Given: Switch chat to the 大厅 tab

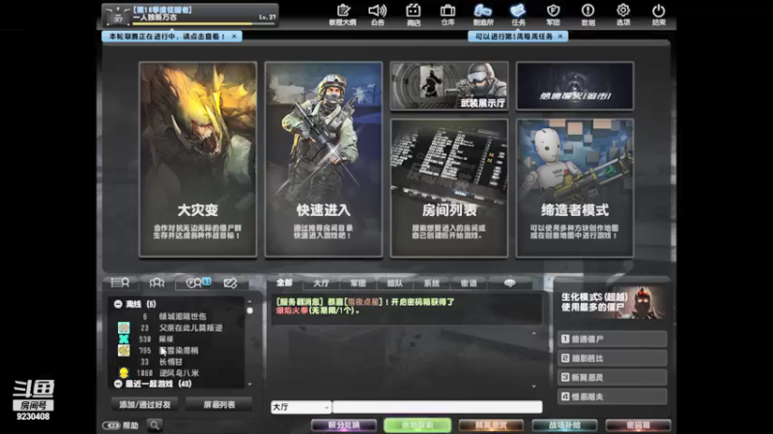Looking at the screenshot, I should click(x=321, y=283).
